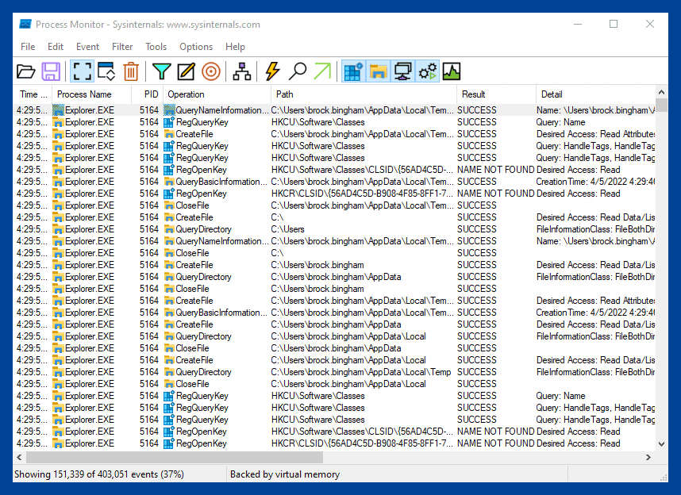Click the first NAME NOT FOUND result
The image size is (681, 495).
(495, 170)
